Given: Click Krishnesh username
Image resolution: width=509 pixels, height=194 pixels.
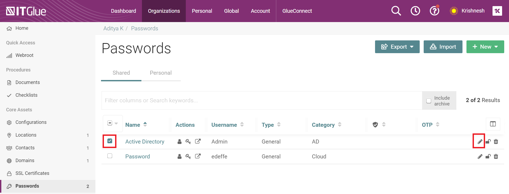Looking at the screenshot, I should (x=473, y=11).
